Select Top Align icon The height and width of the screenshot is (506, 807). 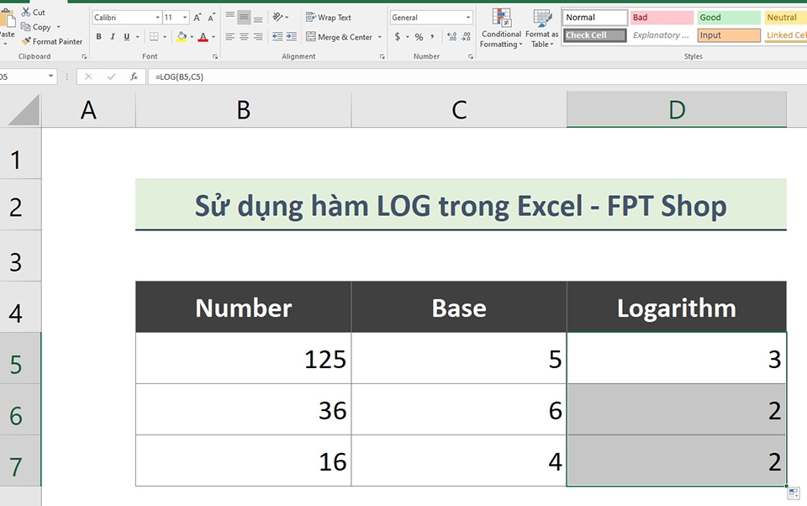230,17
